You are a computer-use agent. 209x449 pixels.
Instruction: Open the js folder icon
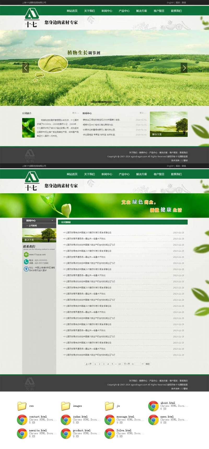(109, 406)
